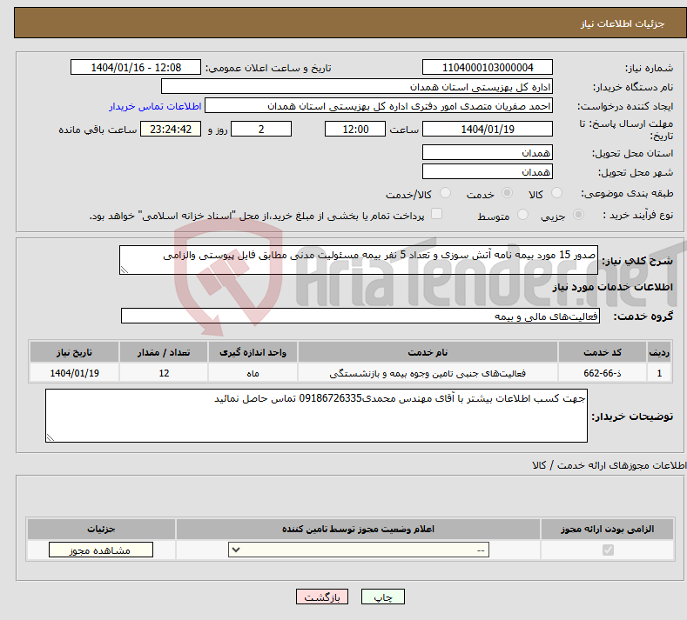Click the quantity cell 12
The height and width of the screenshot is (620, 687).
[x=164, y=373]
